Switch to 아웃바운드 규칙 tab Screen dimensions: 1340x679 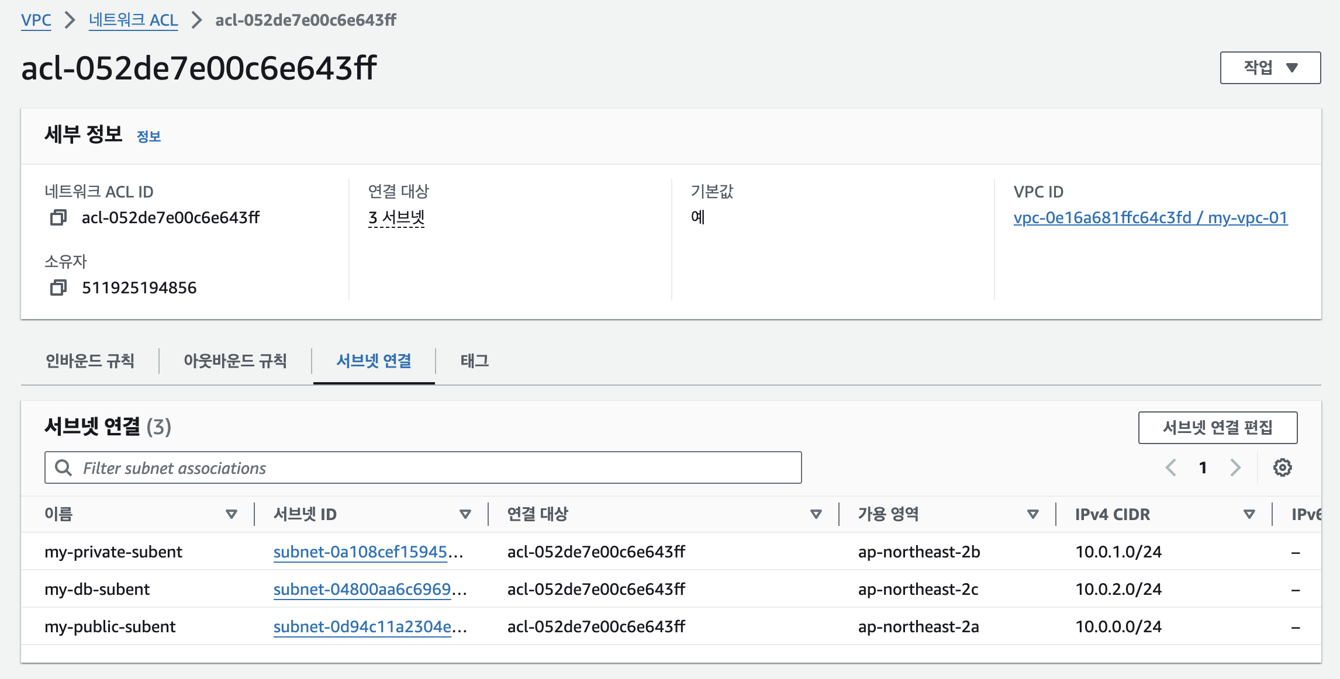(235, 361)
